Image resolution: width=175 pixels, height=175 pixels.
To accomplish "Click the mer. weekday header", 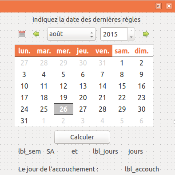I will 63,51.
